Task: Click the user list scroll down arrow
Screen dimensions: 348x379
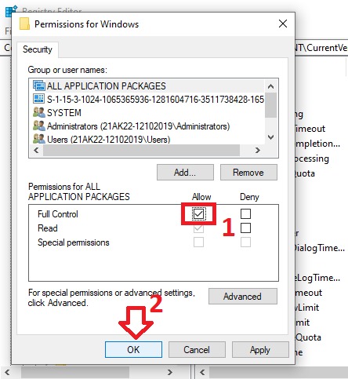Action: 271,137
